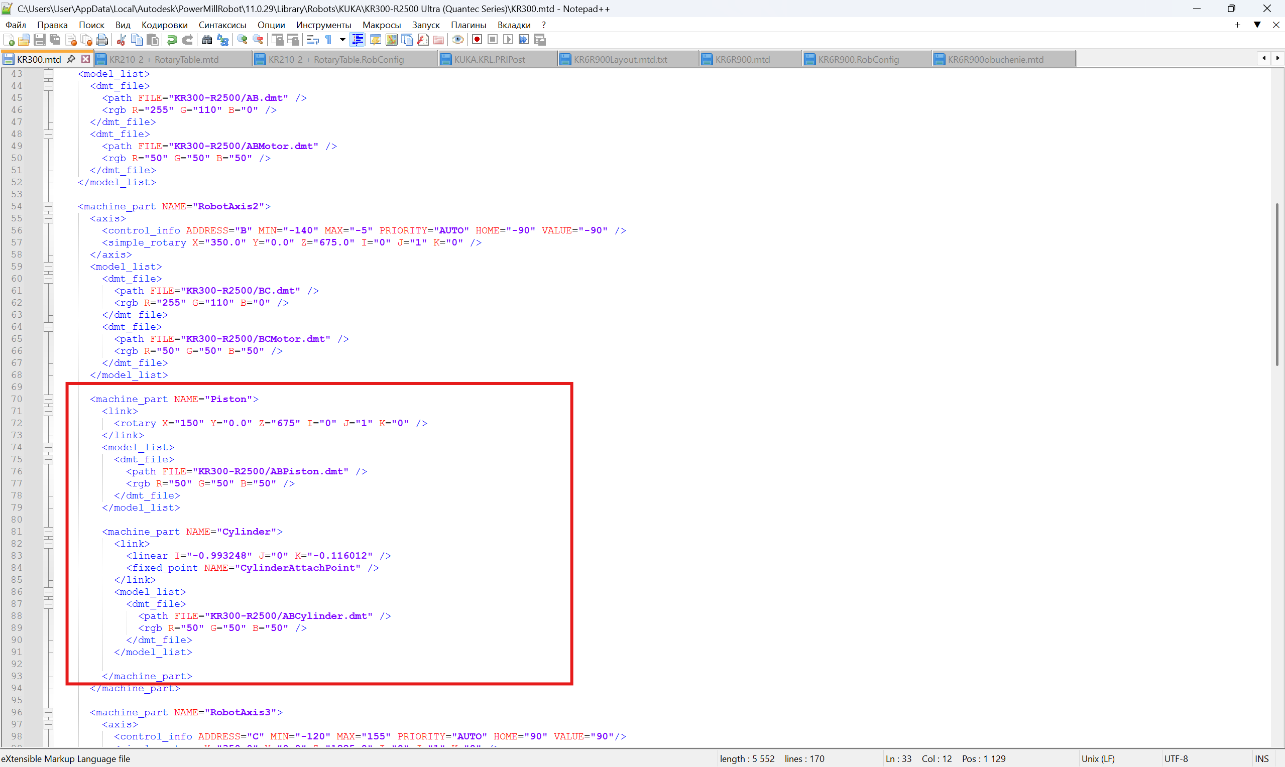Create a new file with toolbar icon
This screenshot has height=767, width=1285.
point(9,40)
